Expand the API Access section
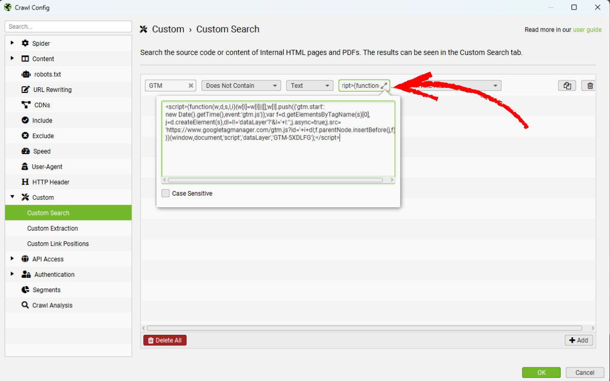Viewport: 610px width, 381px height. [12, 259]
